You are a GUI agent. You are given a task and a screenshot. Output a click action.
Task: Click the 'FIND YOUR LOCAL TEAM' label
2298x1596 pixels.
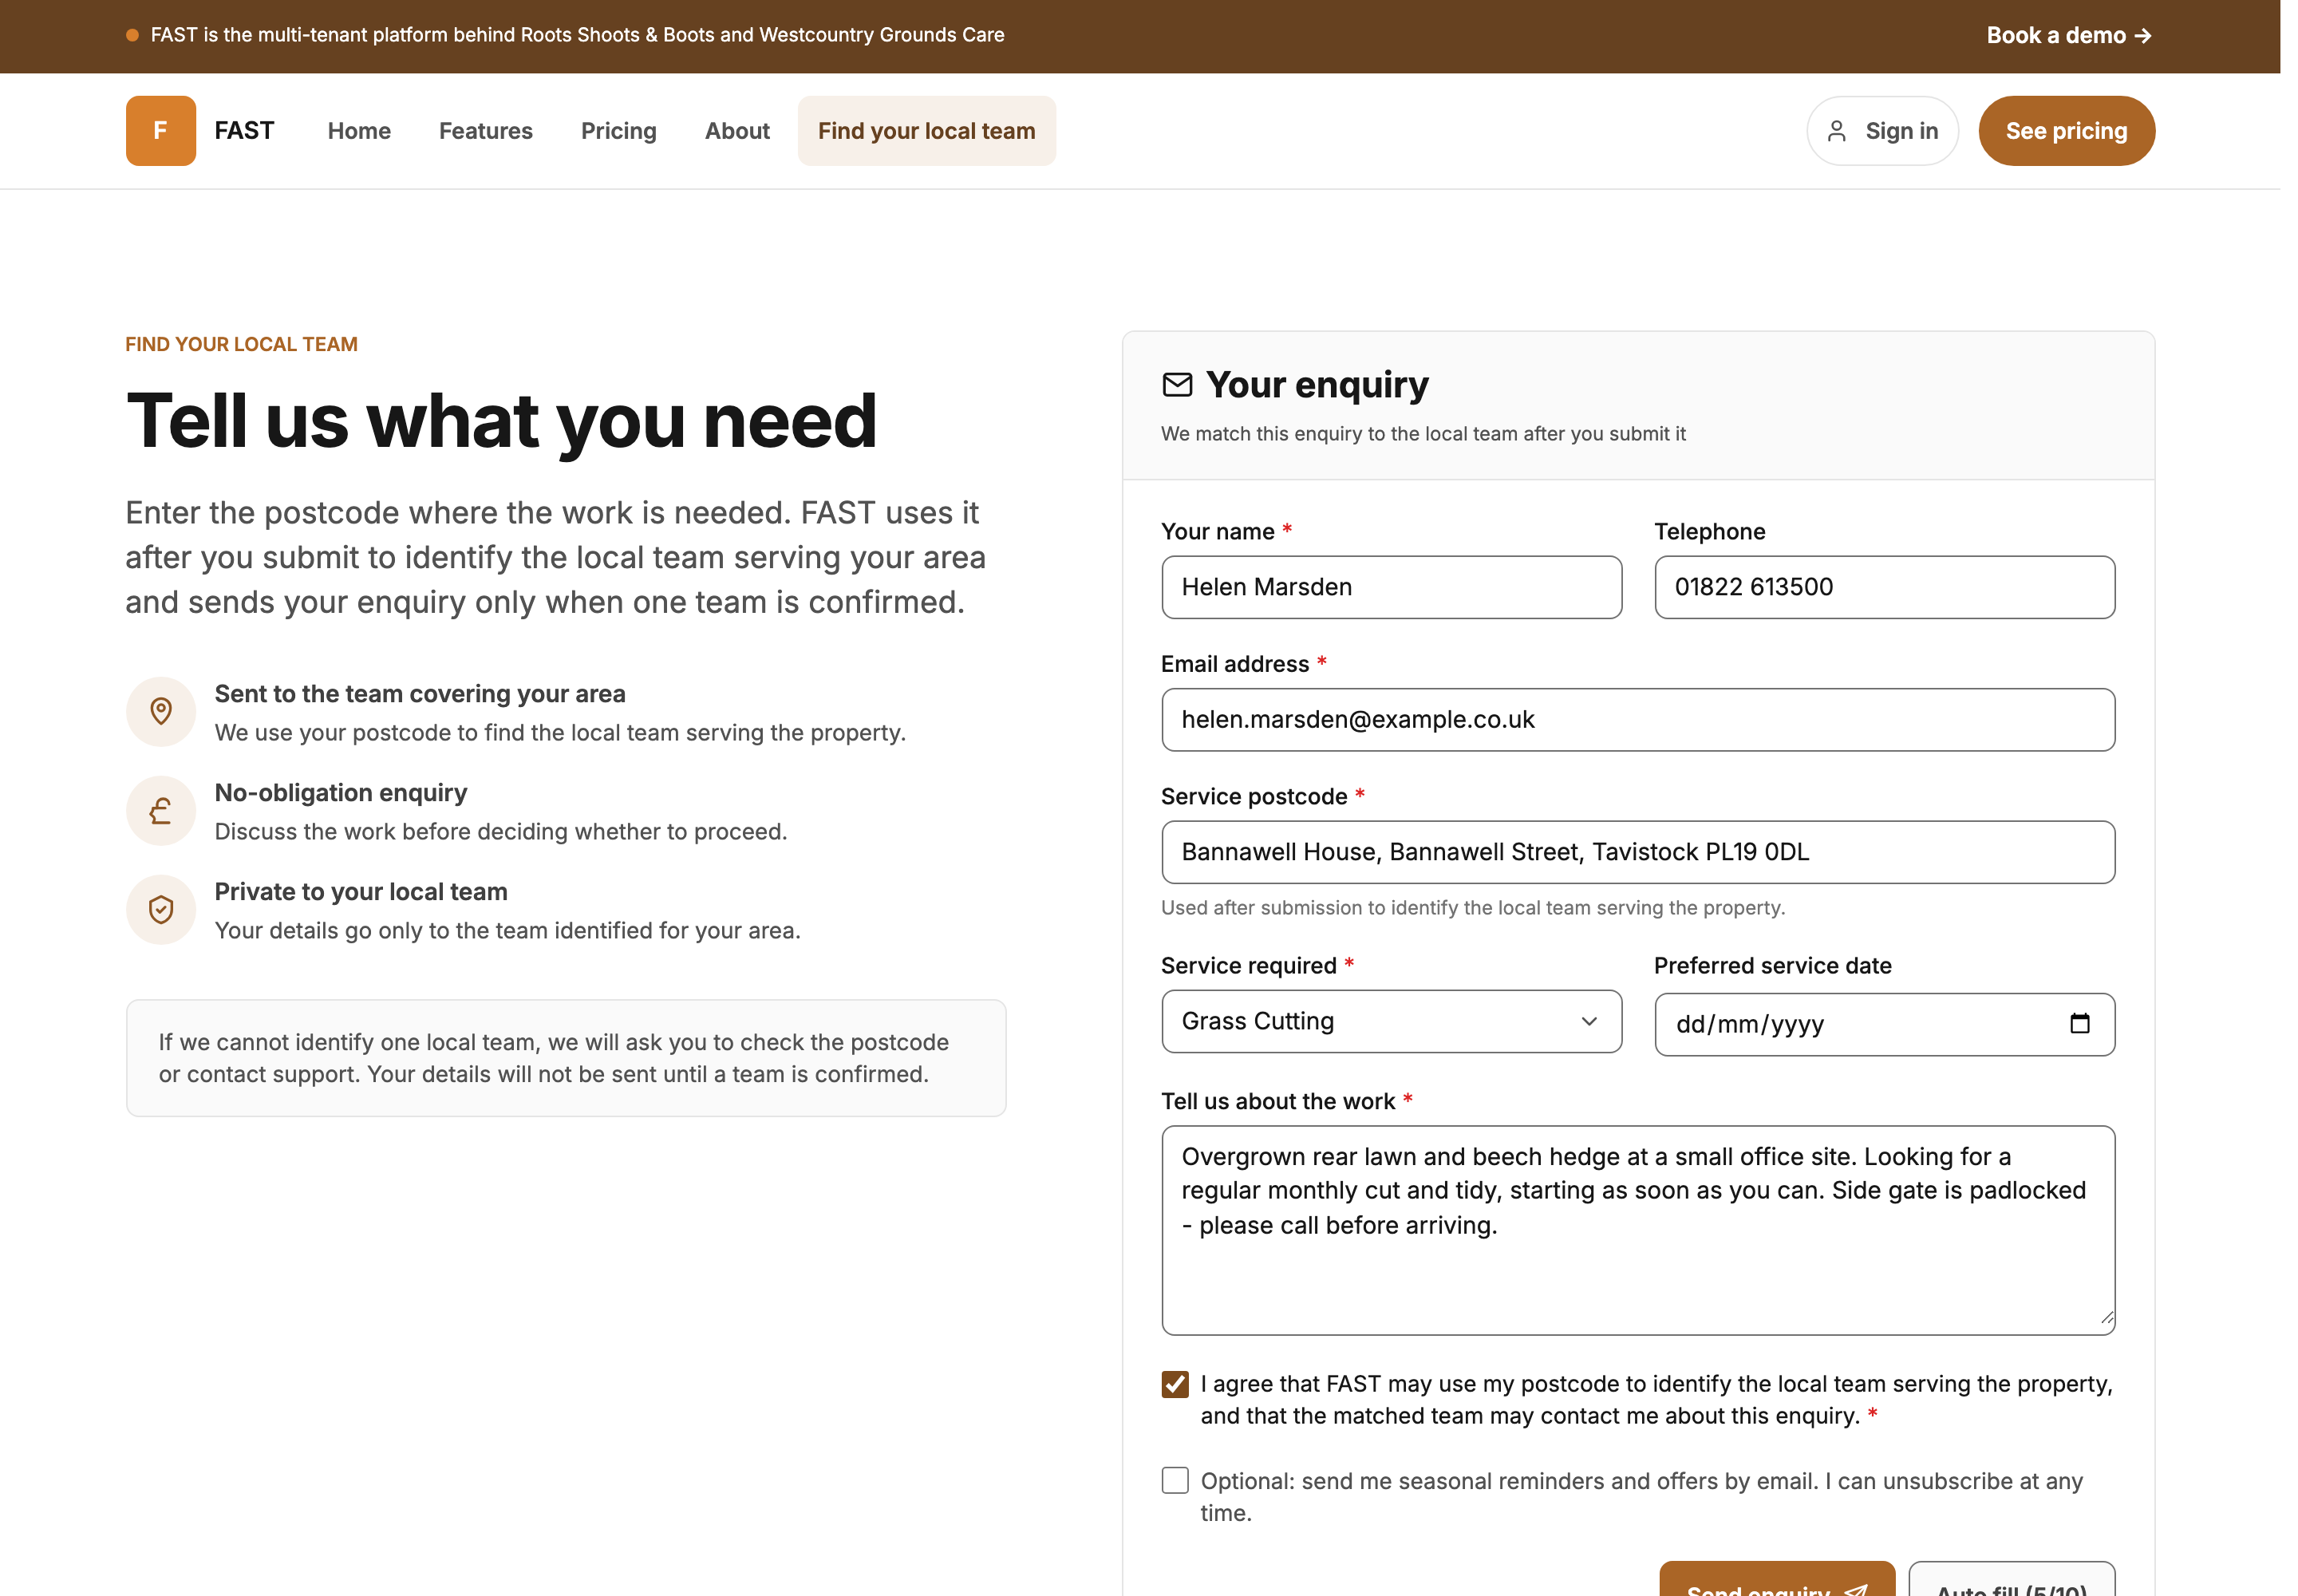tap(241, 344)
